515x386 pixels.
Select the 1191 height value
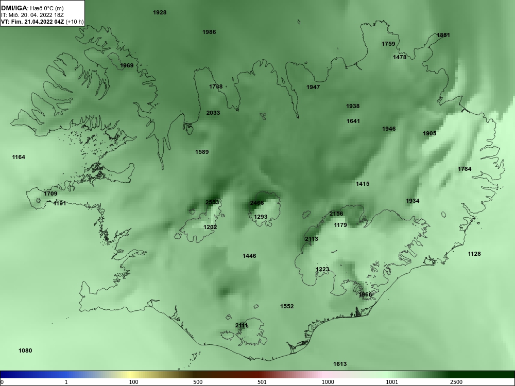pyautogui.click(x=60, y=203)
